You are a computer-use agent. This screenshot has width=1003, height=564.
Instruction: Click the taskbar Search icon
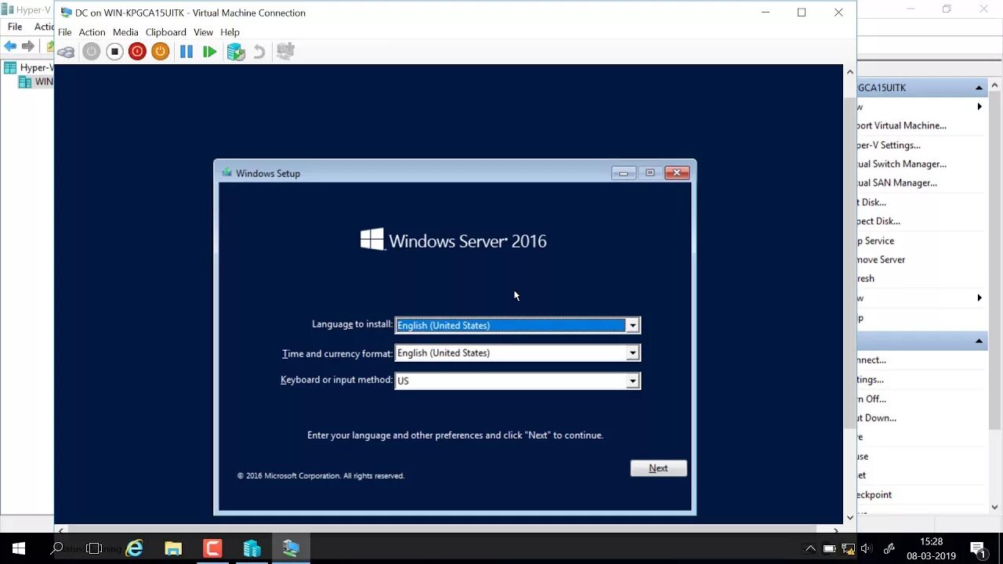(x=56, y=548)
